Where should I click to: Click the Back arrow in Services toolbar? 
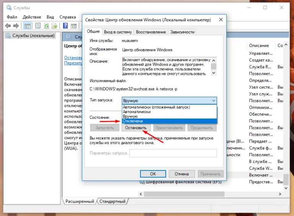[x=8, y=26]
